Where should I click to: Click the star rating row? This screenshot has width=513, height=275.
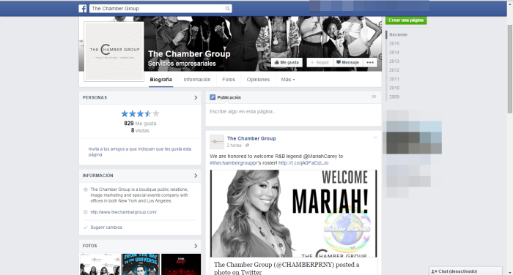pyautogui.click(x=140, y=113)
